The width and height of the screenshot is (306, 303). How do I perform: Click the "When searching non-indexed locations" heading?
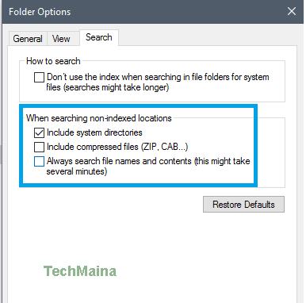pyautogui.click(x=99, y=118)
